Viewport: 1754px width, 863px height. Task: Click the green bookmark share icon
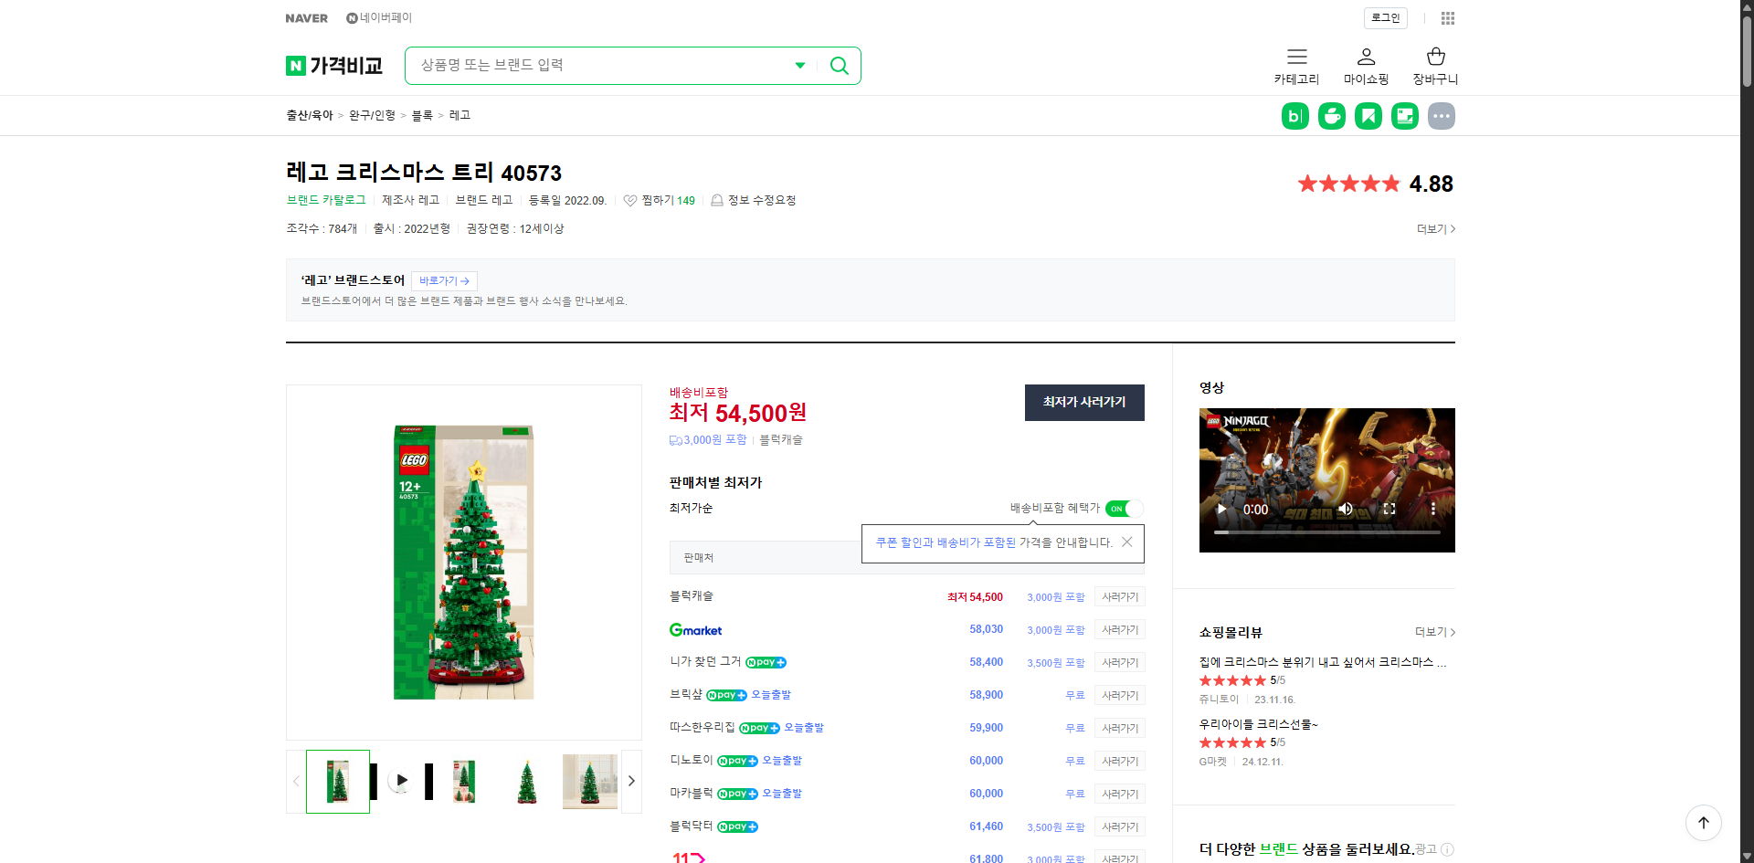pyautogui.click(x=1368, y=116)
